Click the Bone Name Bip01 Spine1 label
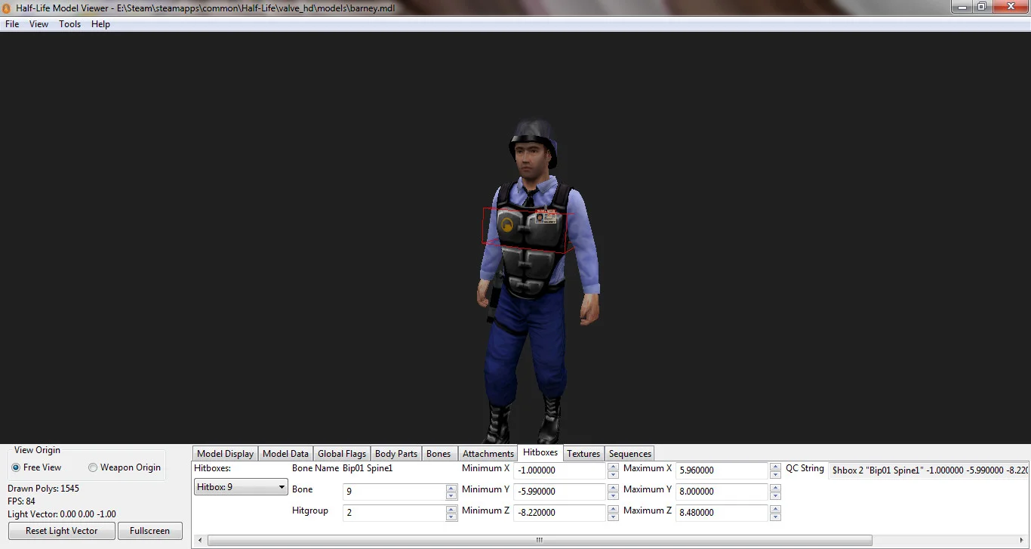 pyautogui.click(x=343, y=468)
